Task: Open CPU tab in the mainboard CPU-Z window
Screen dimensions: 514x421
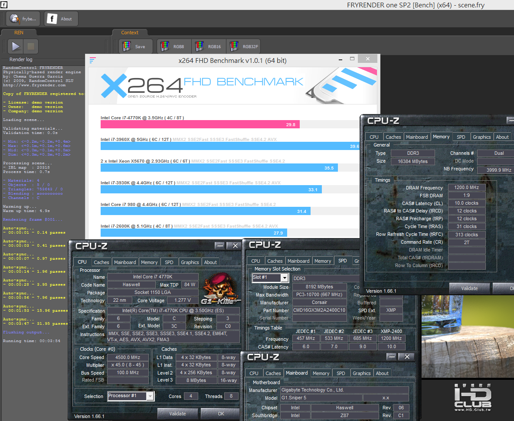Action: [254, 373]
